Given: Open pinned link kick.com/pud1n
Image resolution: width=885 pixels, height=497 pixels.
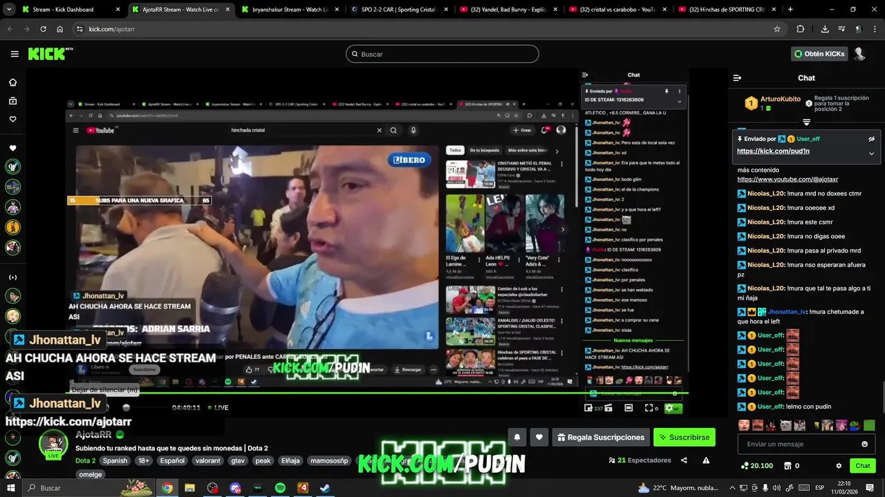Looking at the screenshot, I should pos(773,151).
